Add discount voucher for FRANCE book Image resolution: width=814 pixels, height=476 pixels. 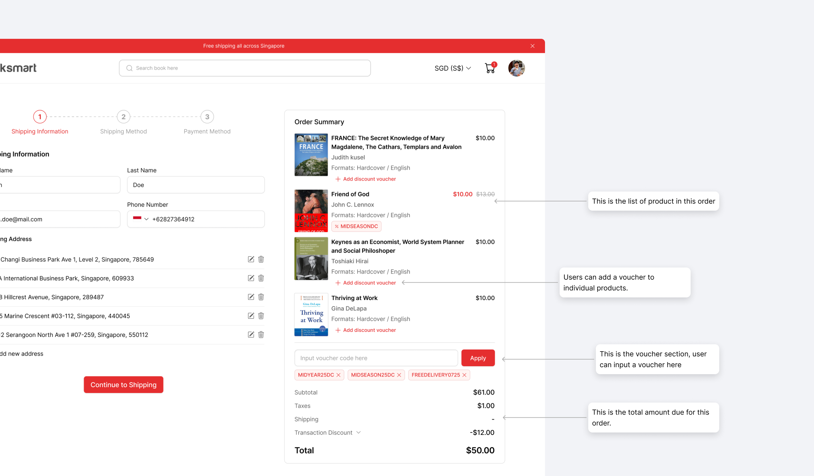[x=365, y=179]
